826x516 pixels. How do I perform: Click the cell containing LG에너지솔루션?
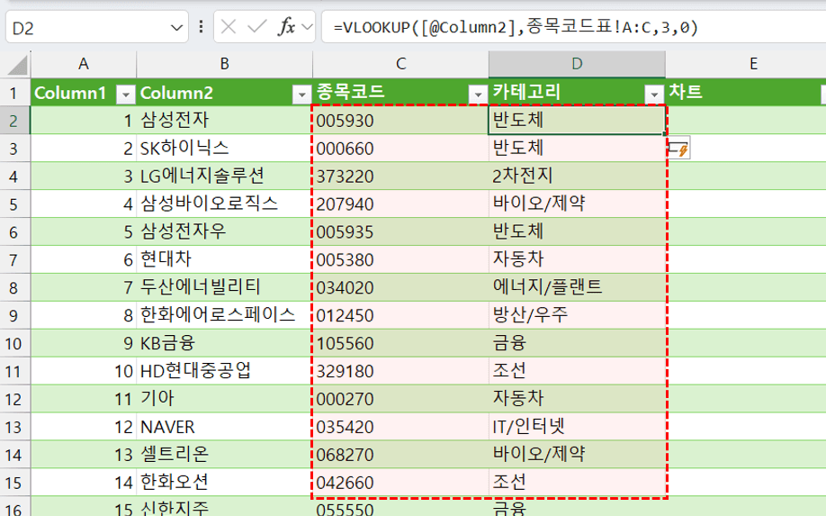pyautogui.click(x=224, y=176)
